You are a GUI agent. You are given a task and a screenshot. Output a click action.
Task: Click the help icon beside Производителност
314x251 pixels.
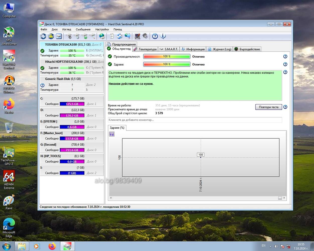pos(285,56)
